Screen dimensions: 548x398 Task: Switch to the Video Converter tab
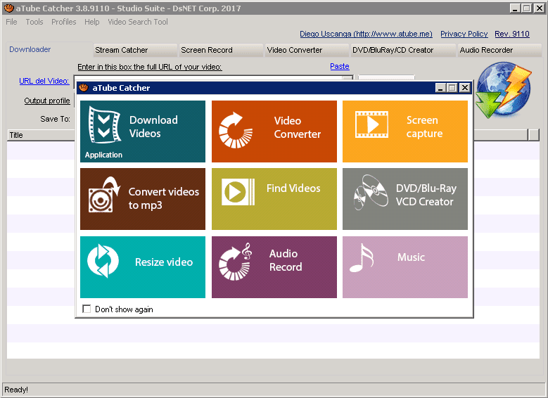click(307, 50)
